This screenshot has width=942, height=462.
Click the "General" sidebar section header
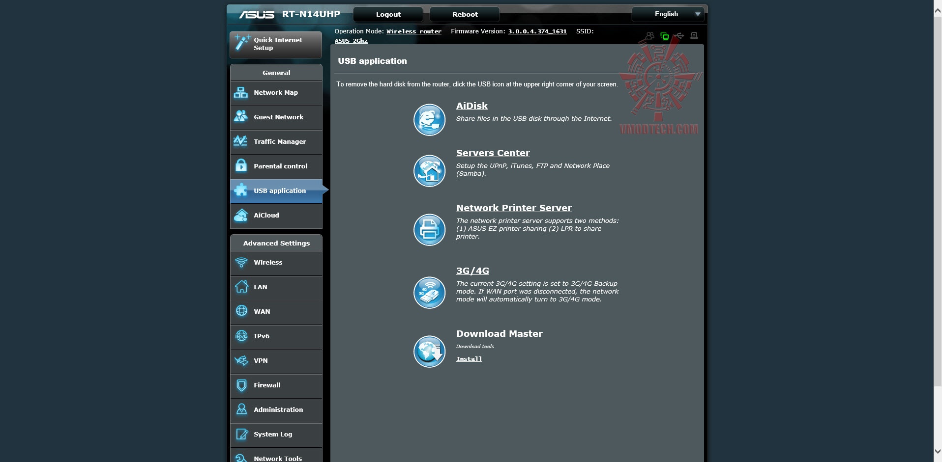(276, 73)
